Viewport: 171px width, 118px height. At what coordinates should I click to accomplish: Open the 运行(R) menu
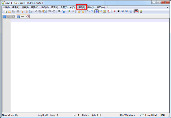[x=81, y=7]
